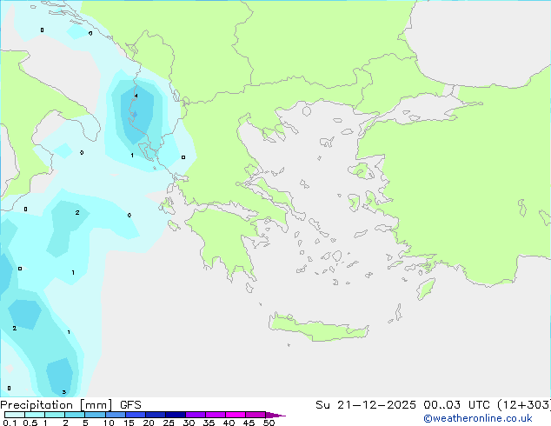
Task: Click the 0.5–1 mm legend color swatch
Action: click(35, 415)
